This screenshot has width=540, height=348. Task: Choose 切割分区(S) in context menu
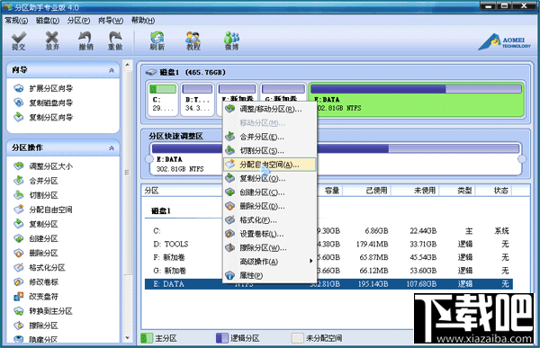[x=270, y=151]
